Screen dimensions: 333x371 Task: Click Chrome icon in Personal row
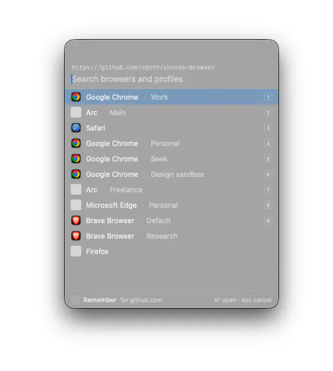coord(76,144)
